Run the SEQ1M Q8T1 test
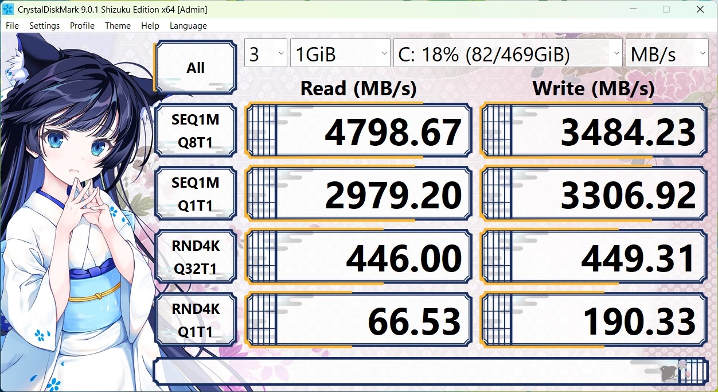Image resolution: width=718 pixels, height=392 pixels. click(196, 131)
